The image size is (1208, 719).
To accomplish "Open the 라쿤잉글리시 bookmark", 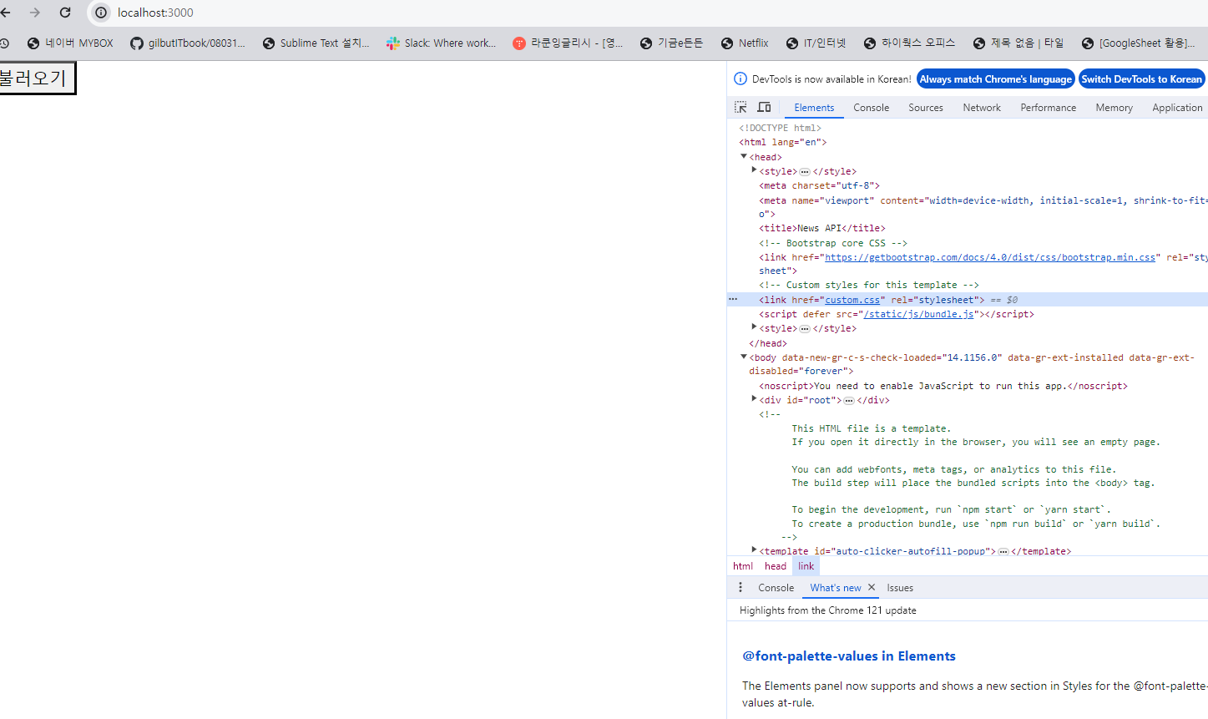I will click(x=568, y=43).
